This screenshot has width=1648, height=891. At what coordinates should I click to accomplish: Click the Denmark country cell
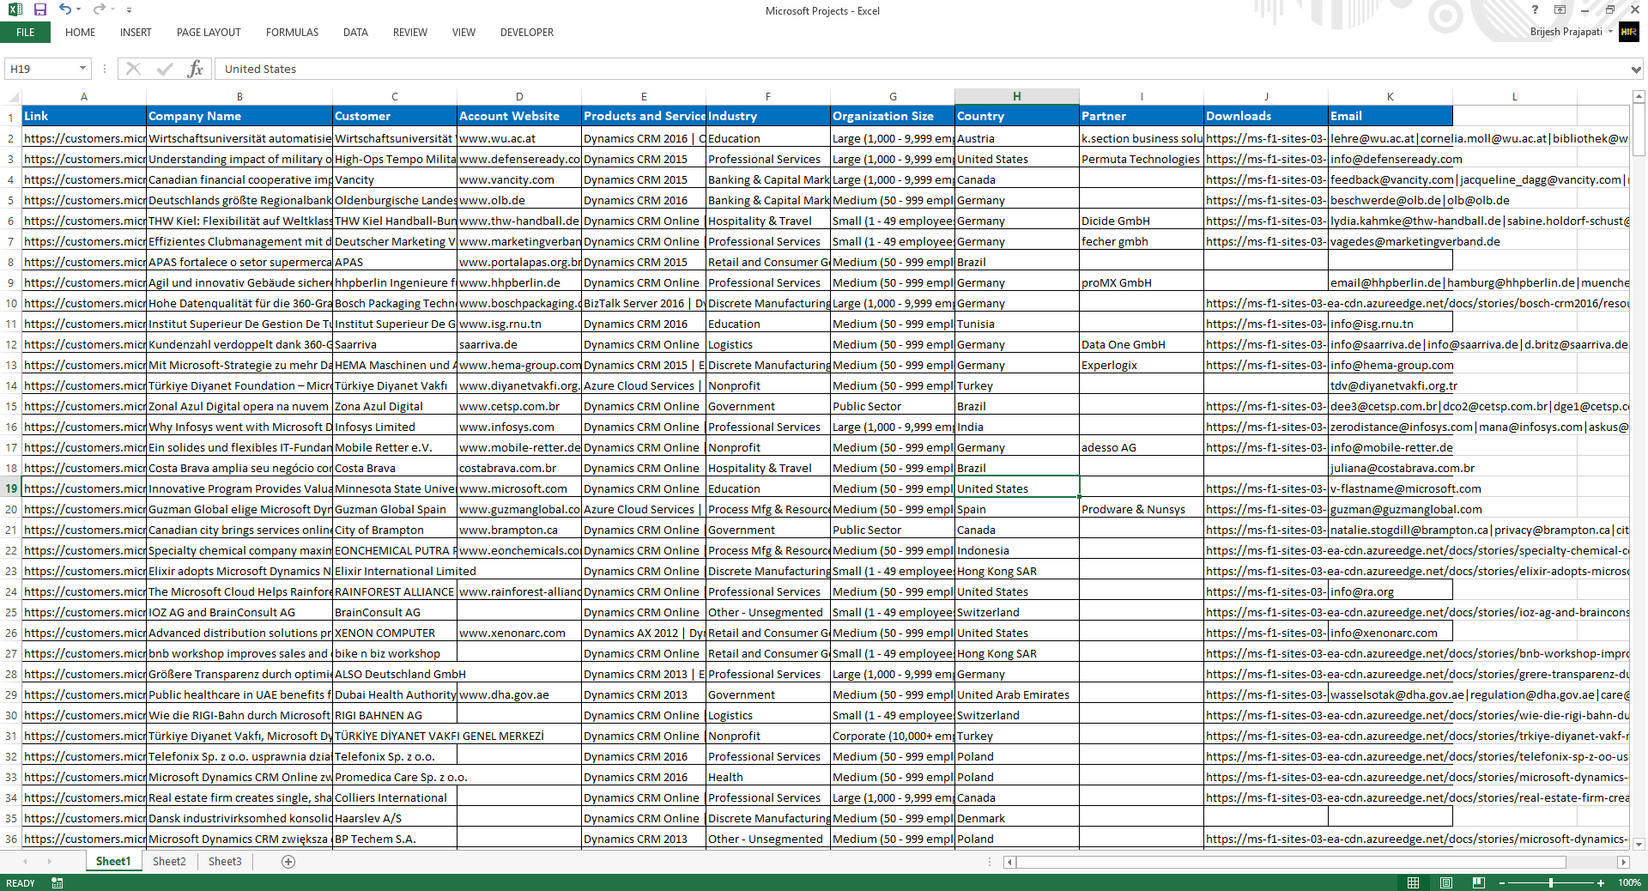(1017, 818)
